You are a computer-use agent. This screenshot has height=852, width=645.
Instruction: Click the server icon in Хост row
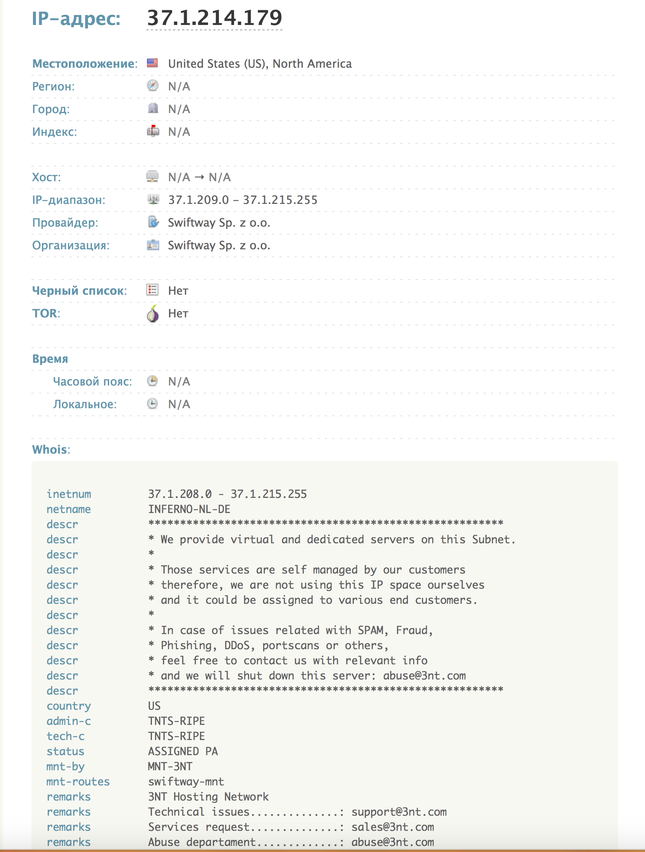click(x=152, y=176)
